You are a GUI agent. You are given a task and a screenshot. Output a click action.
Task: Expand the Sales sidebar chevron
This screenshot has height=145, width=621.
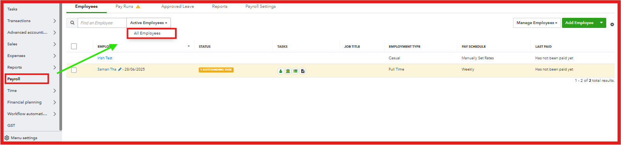54,44
